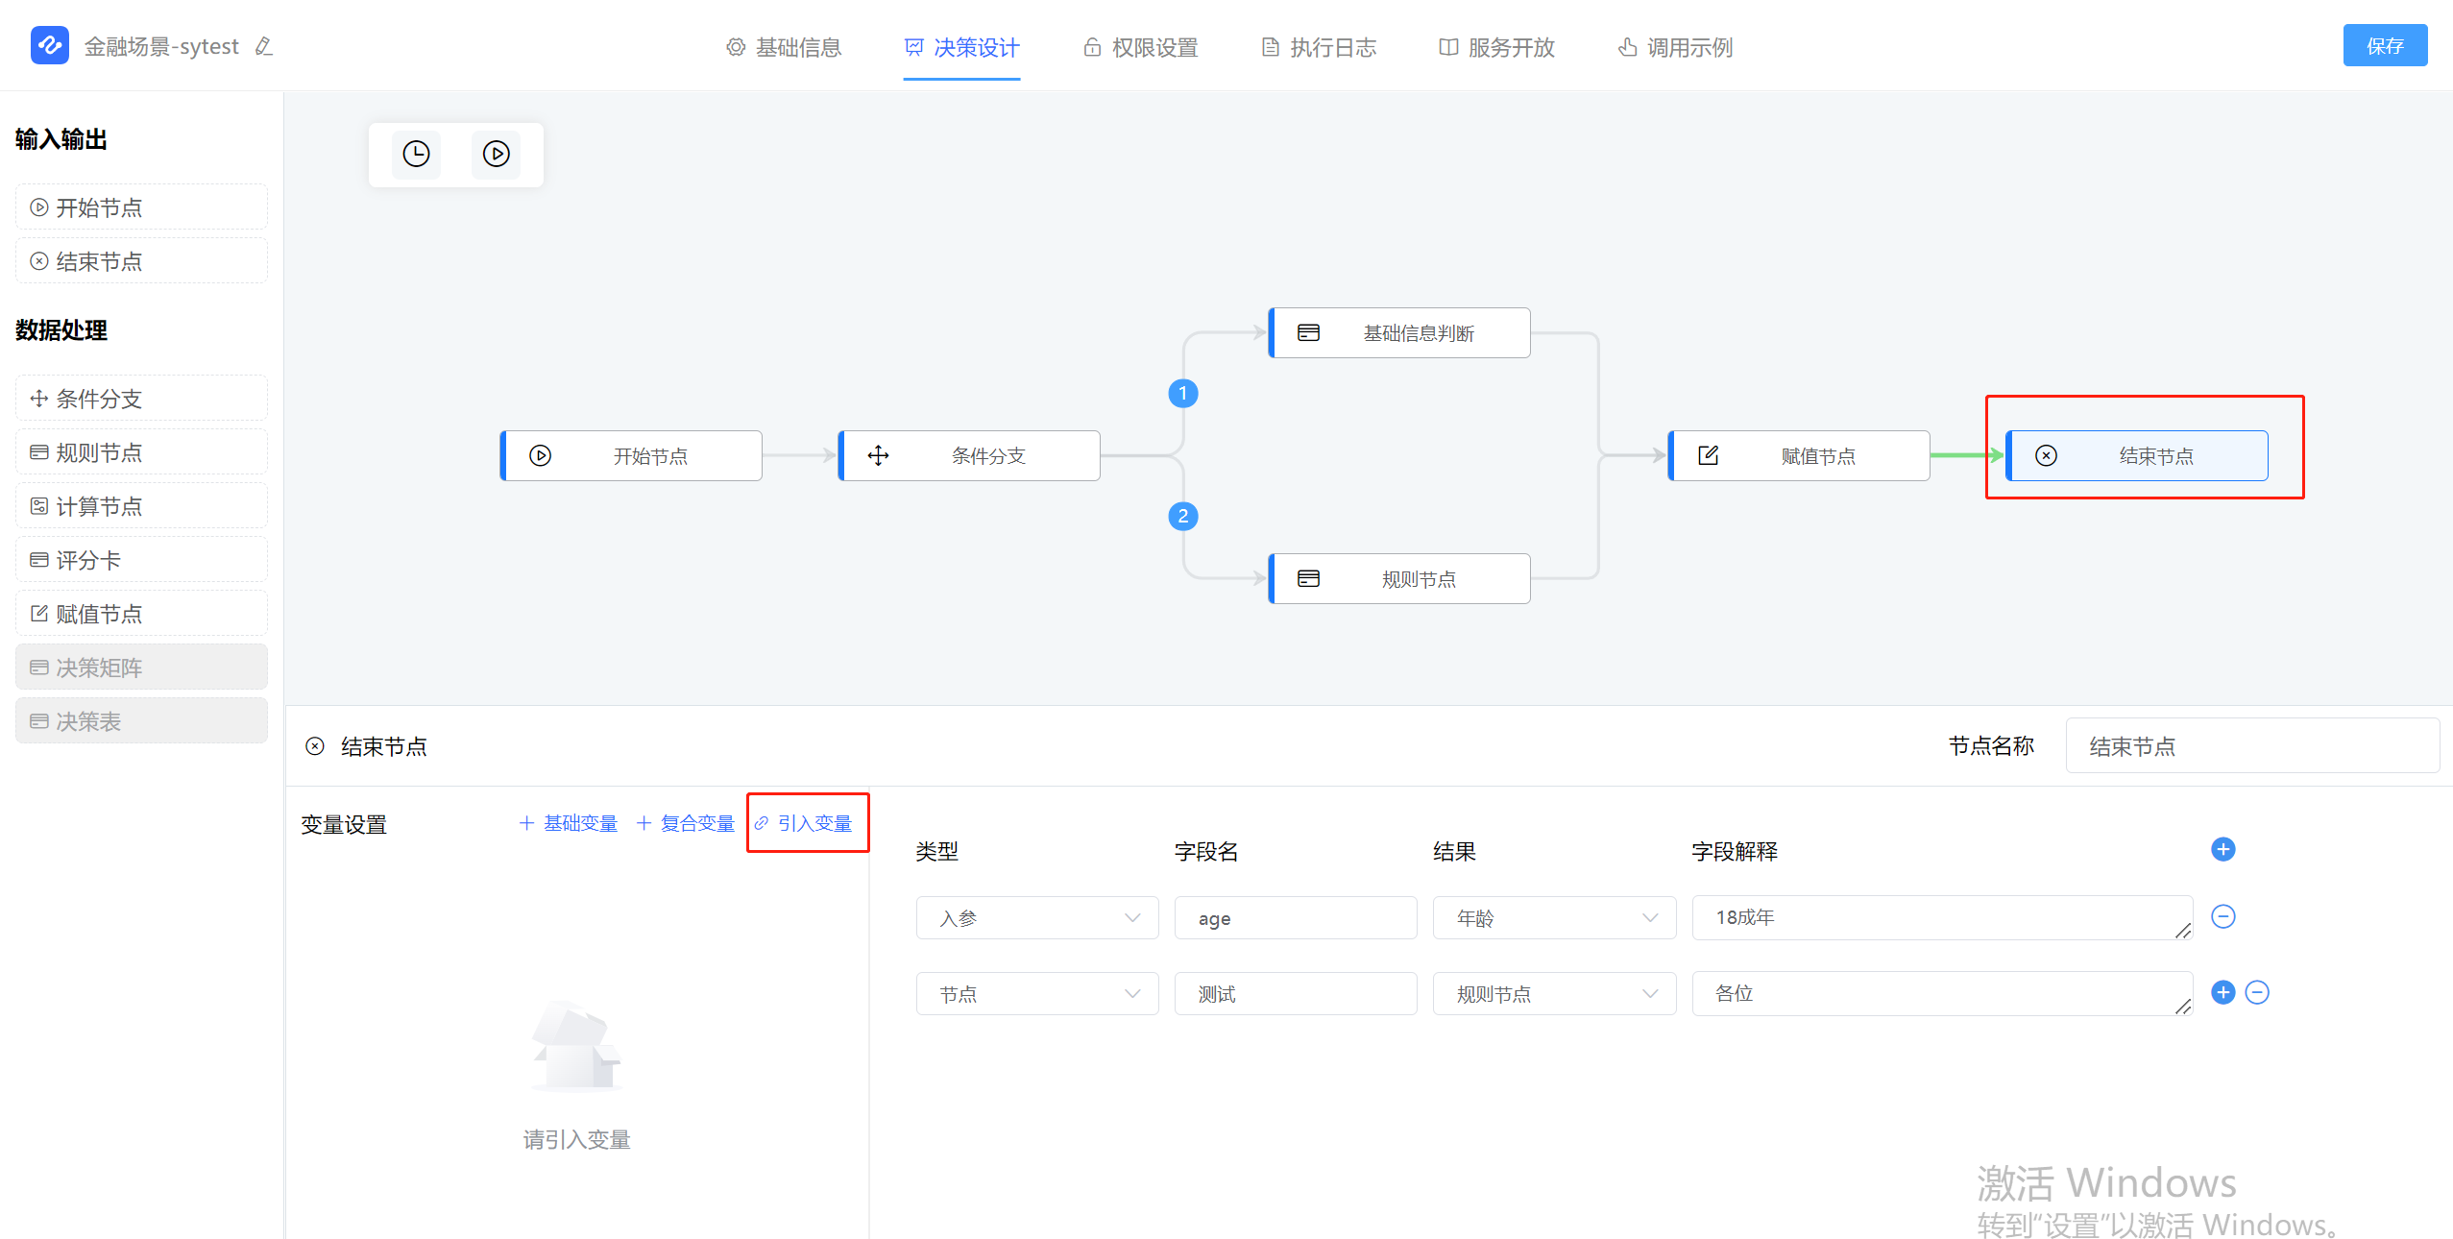The height and width of the screenshot is (1239, 2453).
Task: Open the 年龄 result dropdown
Action: (x=1553, y=917)
